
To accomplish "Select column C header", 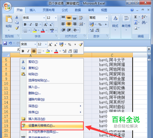I will click(x=112, y=55).
